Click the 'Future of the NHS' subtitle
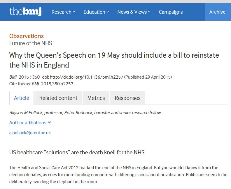The image size is (231, 189). tap(31, 43)
